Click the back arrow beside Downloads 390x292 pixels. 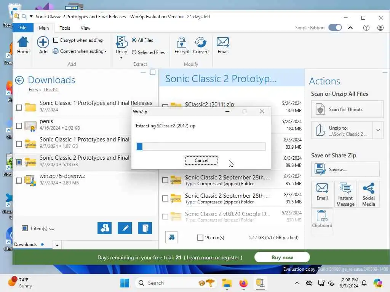pos(19,80)
